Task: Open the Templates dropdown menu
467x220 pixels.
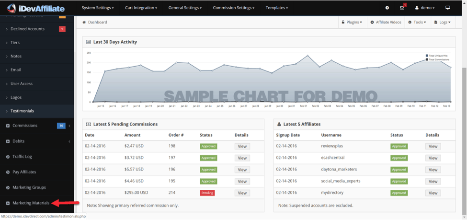Action: [277, 8]
